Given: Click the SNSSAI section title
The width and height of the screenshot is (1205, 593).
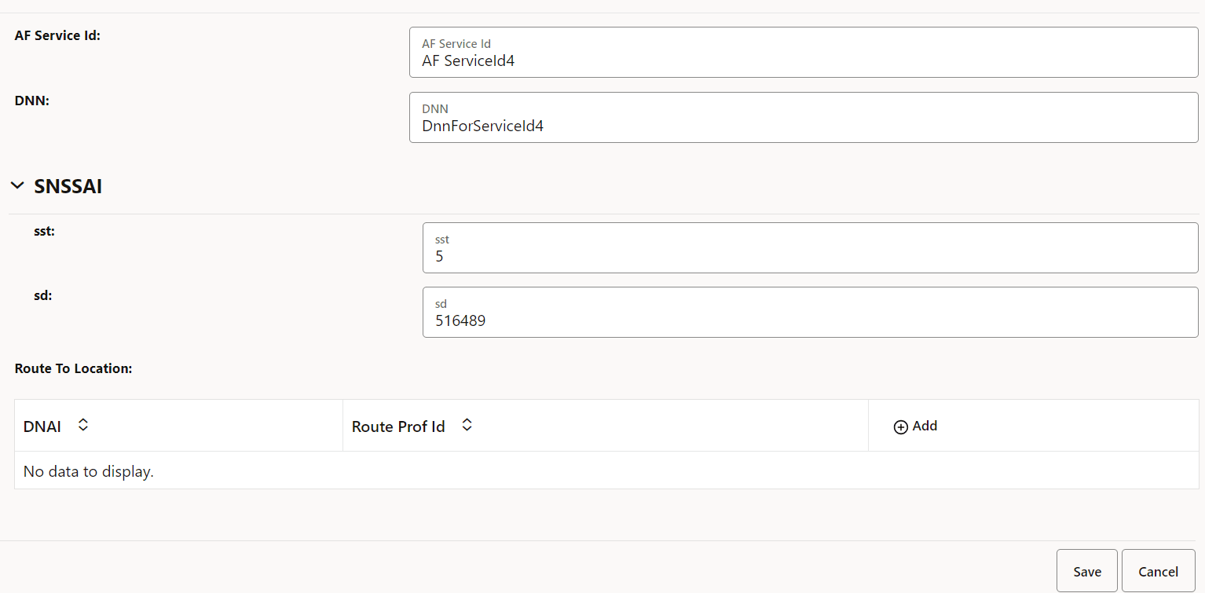Looking at the screenshot, I should click(68, 186).
